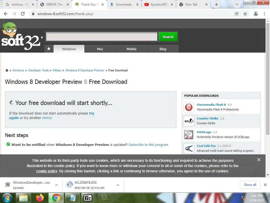This screenshot has width=270, height=203.
Task: Go back with the browser back arrow
Action: point(6,14)
